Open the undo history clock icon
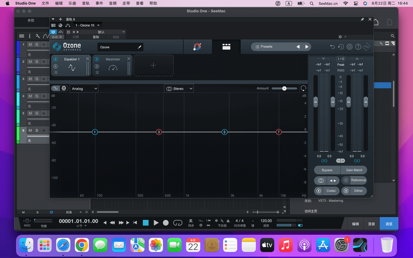This screenshot has height=258, width=413. [341, 47]
